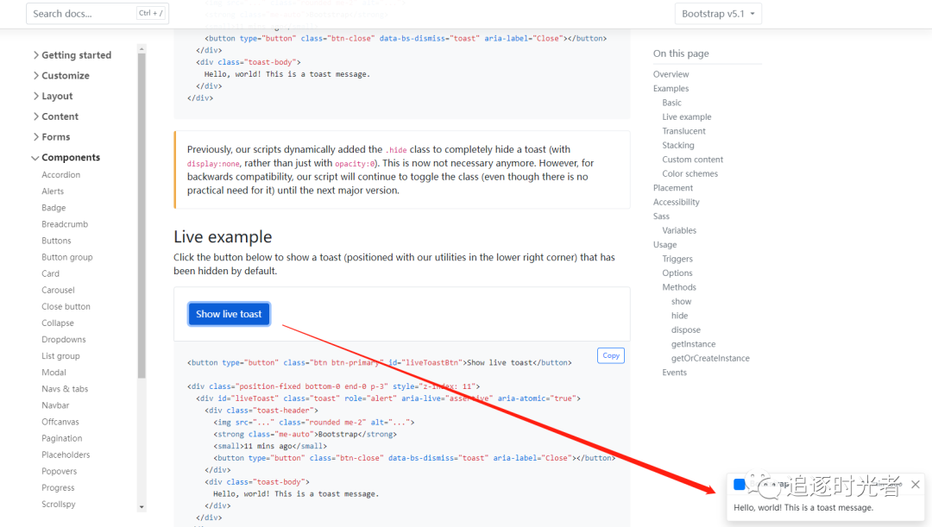Jump to Live example in page contents
932x527 pixels.
[x=687, y=117]
